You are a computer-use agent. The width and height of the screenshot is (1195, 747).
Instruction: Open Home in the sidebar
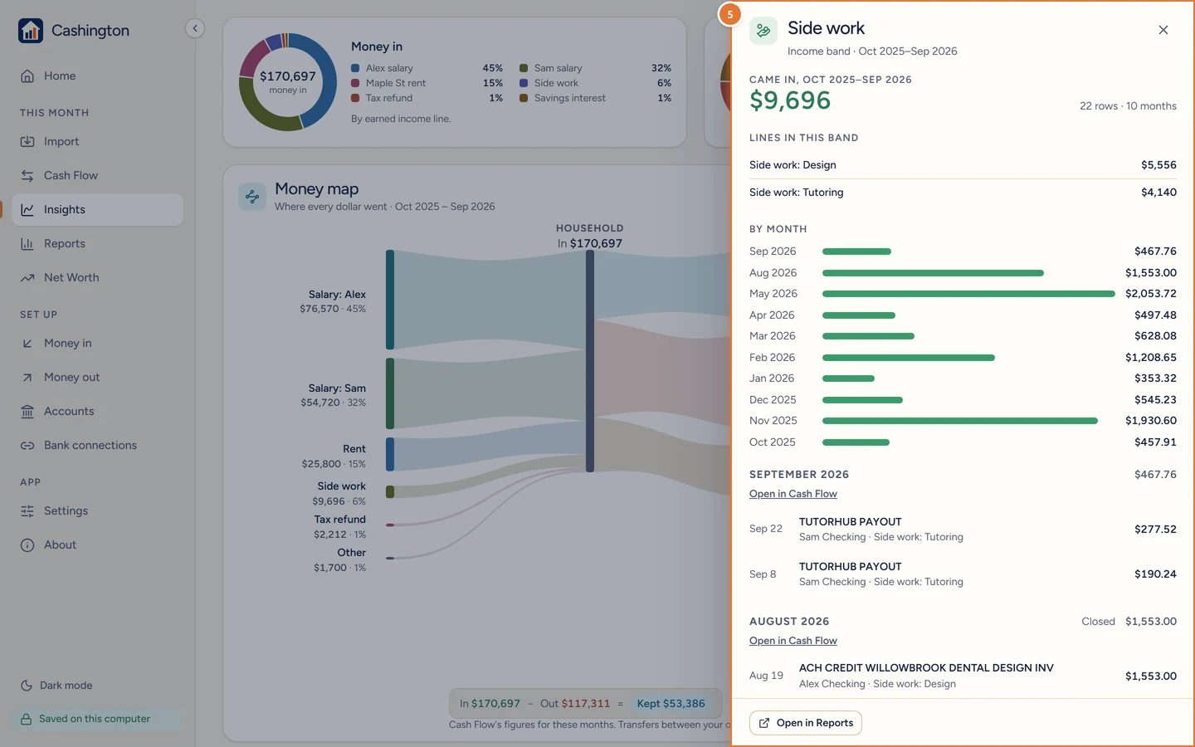[98, 76]
